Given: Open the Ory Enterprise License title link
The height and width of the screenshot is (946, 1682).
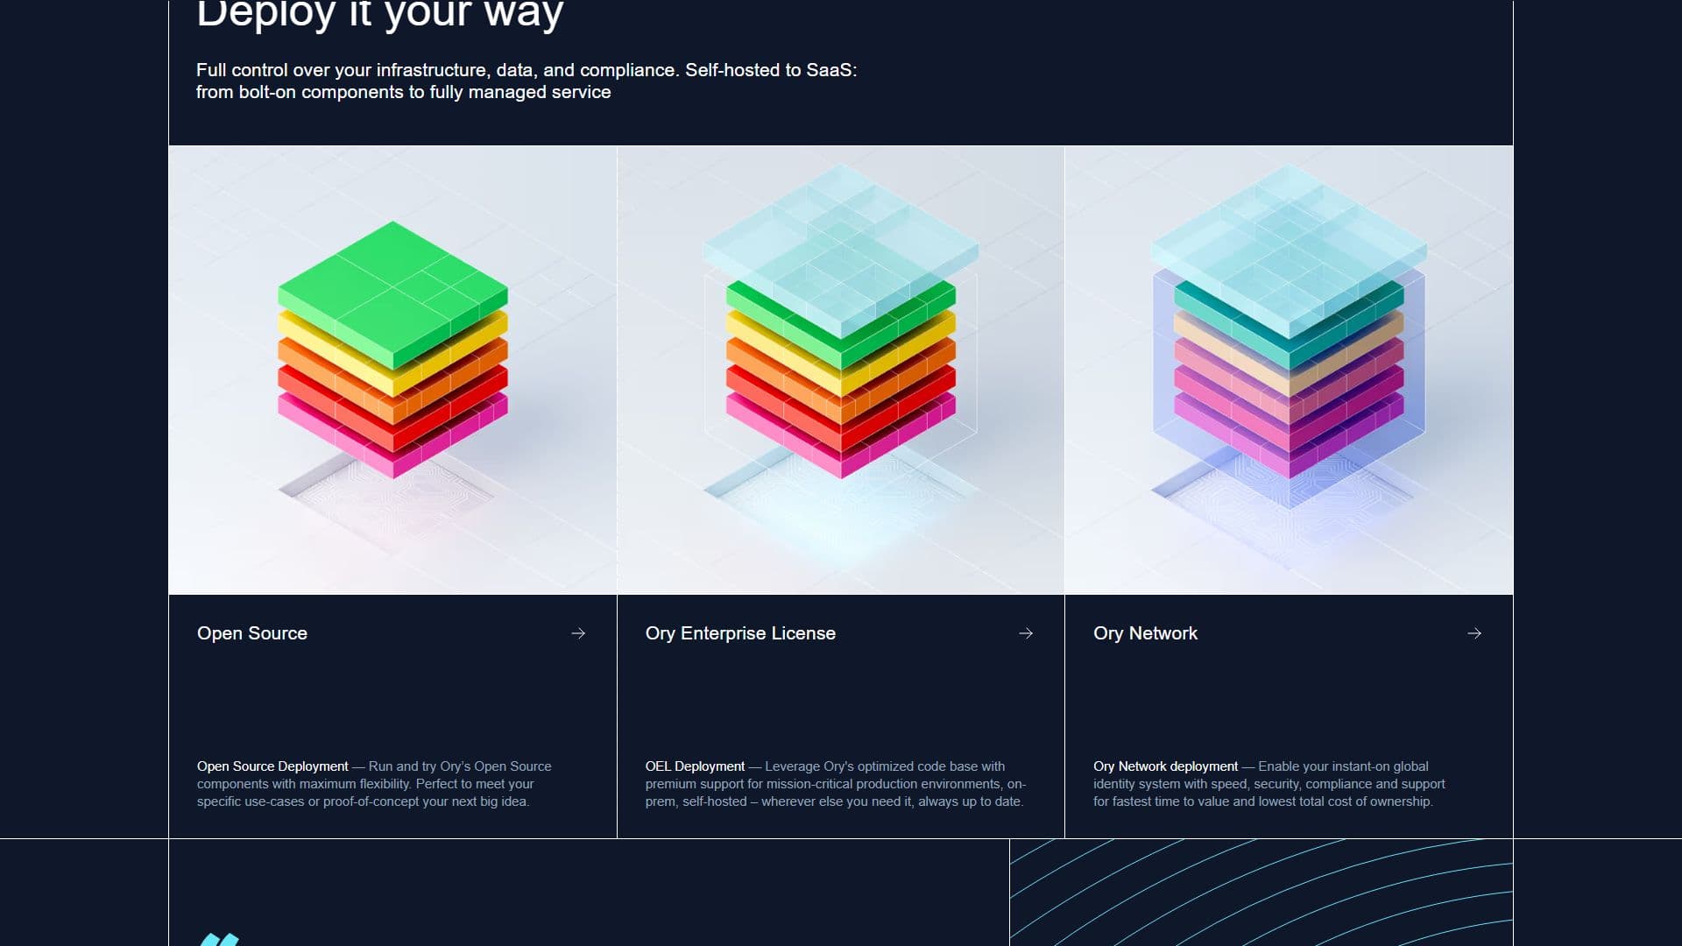Looking at the screenshot, I should click(740, 633).
